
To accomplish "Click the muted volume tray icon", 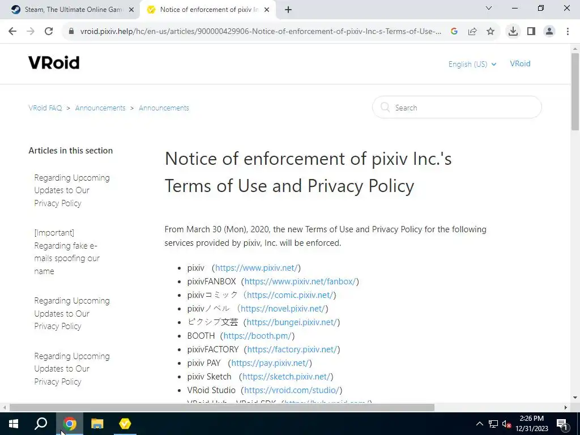I will point(506,424).
